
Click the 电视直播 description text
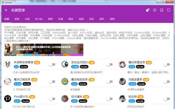tap(75, 89)
